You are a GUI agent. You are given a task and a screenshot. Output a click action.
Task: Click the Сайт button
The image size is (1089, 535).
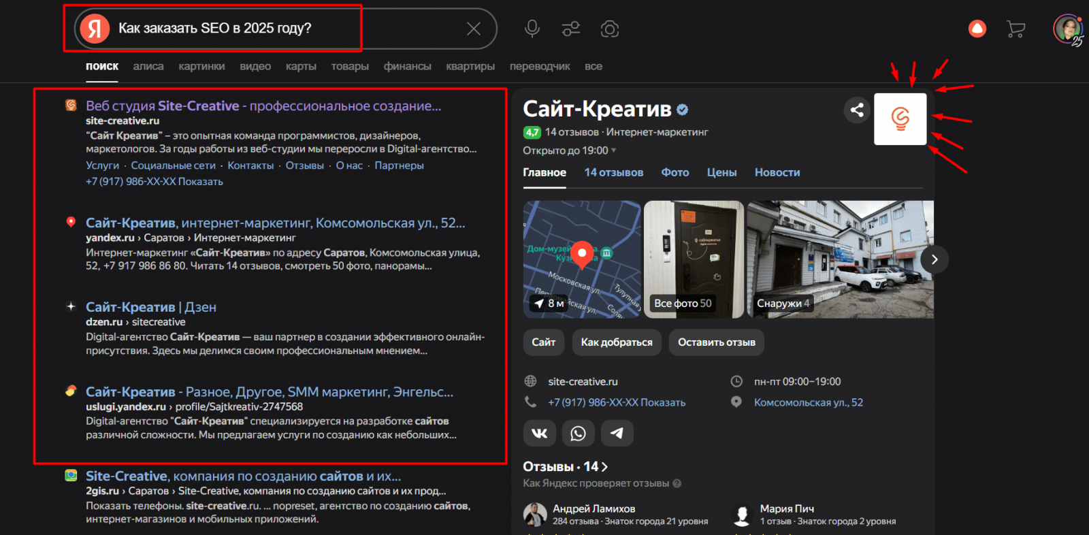[x=544, y=342]
